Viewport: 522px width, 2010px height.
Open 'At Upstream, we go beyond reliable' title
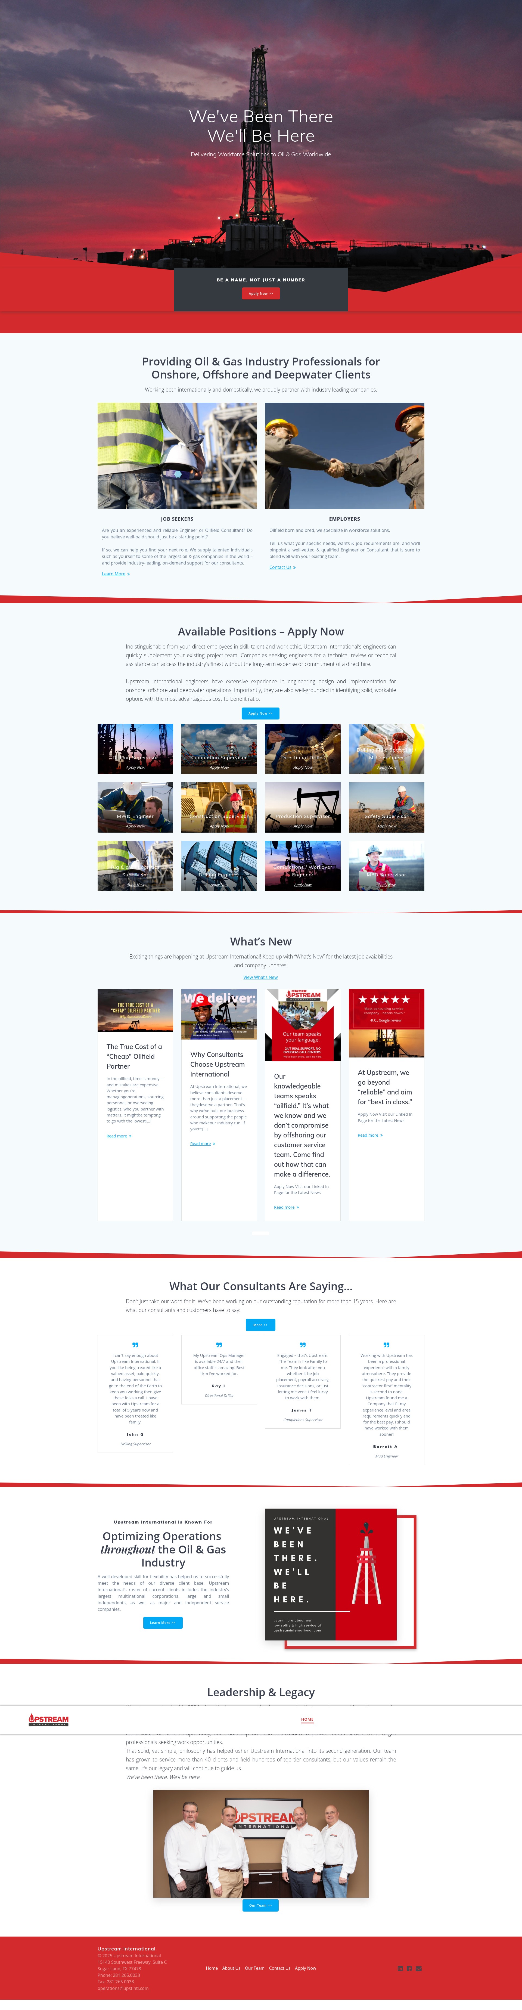[x=385, y=1087]
